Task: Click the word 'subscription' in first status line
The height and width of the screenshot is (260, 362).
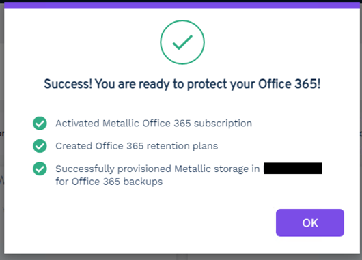Action: tap(223, 124)
